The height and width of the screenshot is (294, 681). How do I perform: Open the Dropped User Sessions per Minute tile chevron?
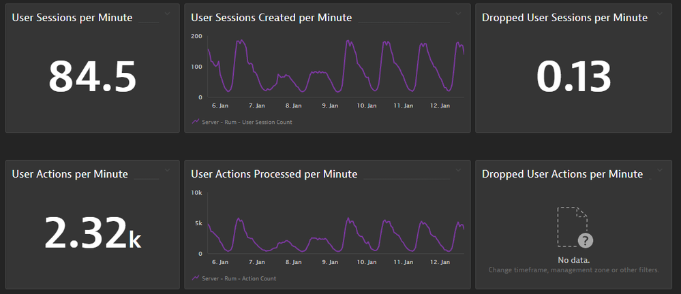(x=659, y=14)
